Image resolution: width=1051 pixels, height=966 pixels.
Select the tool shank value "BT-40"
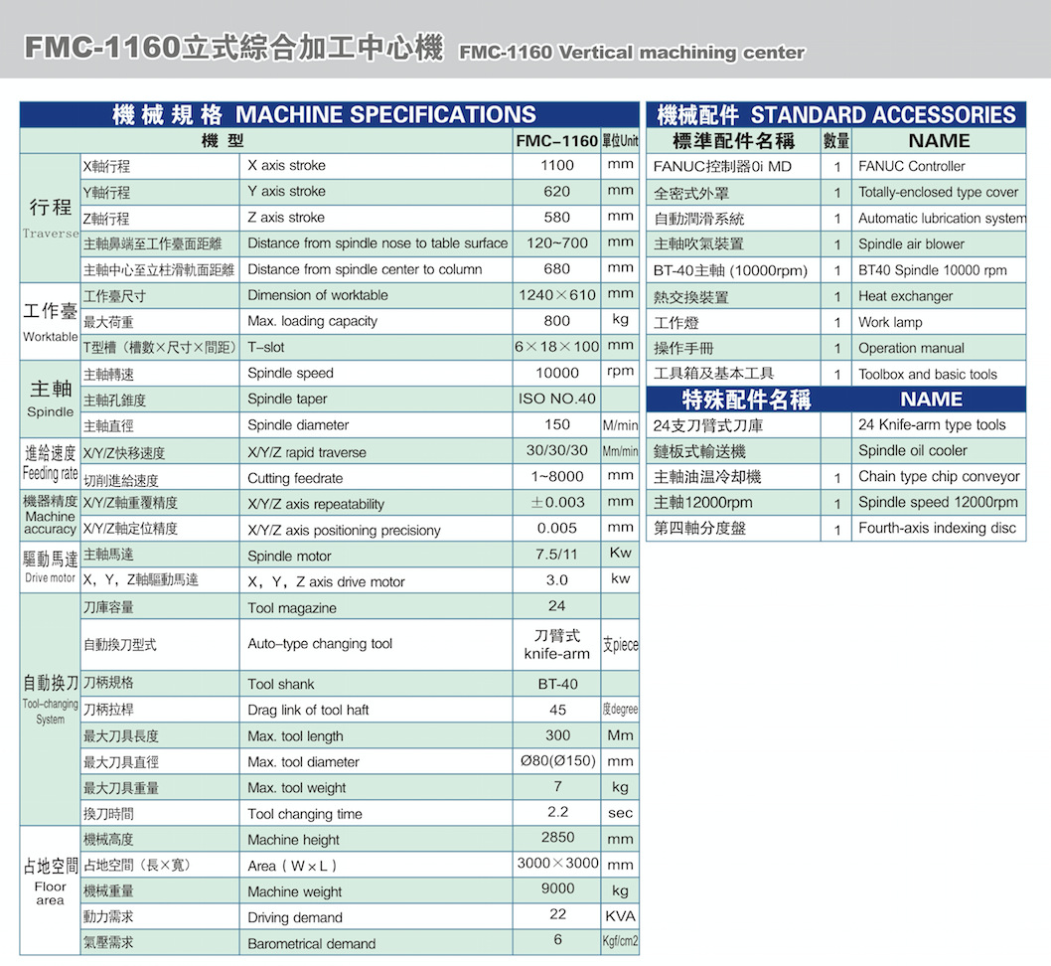click(557, 684)
